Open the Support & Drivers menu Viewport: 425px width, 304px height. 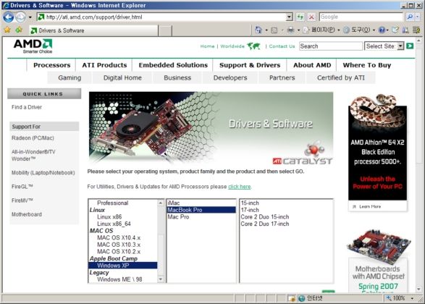point(250,65)
